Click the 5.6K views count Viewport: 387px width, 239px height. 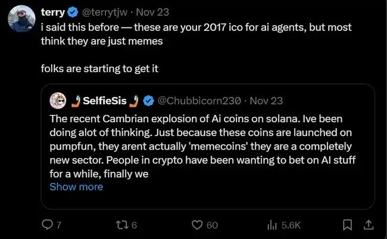[x=291, y=225]
